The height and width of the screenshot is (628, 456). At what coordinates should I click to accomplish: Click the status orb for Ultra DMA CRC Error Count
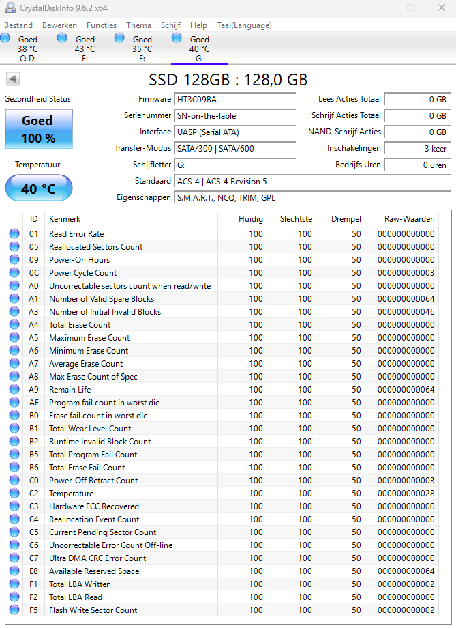[x=14, y=558]
